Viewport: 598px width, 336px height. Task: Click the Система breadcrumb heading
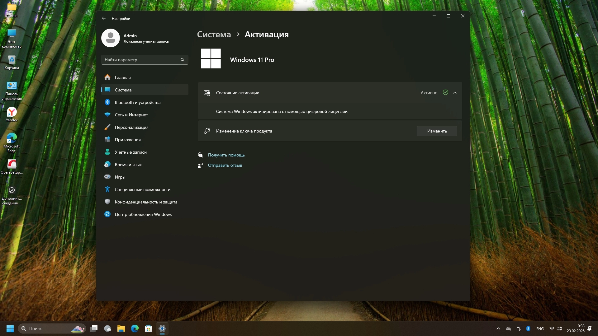[214, 34]
